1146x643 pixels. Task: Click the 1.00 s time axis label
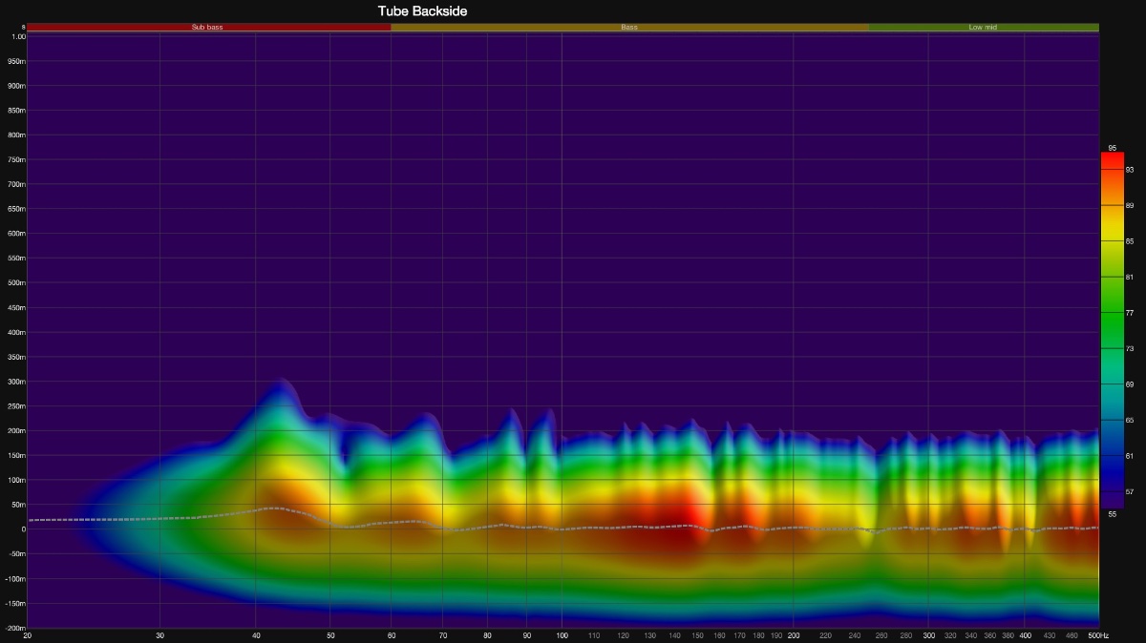tap(18, 36)
